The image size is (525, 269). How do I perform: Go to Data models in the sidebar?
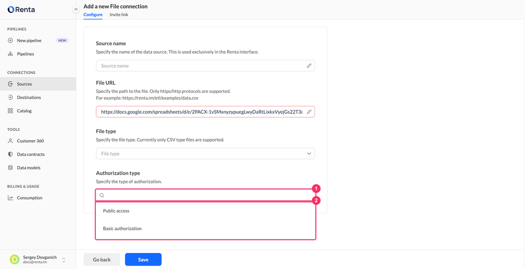38,168
